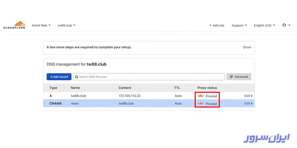Click the Cloudflare logo

point(14,25)
